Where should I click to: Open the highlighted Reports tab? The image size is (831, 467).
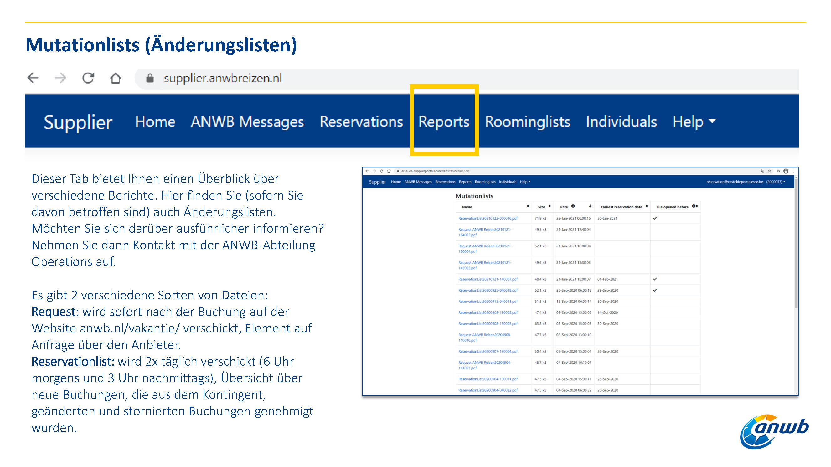(444, 122)
